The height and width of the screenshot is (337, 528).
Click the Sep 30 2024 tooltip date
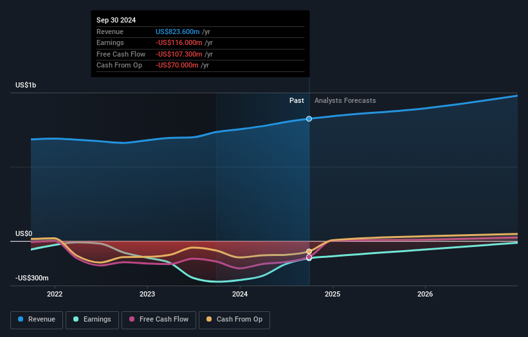(x=116, y=20)
